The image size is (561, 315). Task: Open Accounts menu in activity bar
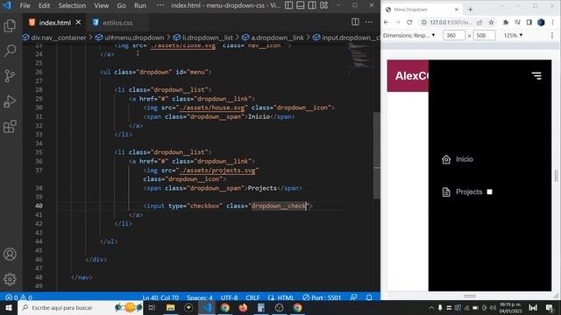10,255
